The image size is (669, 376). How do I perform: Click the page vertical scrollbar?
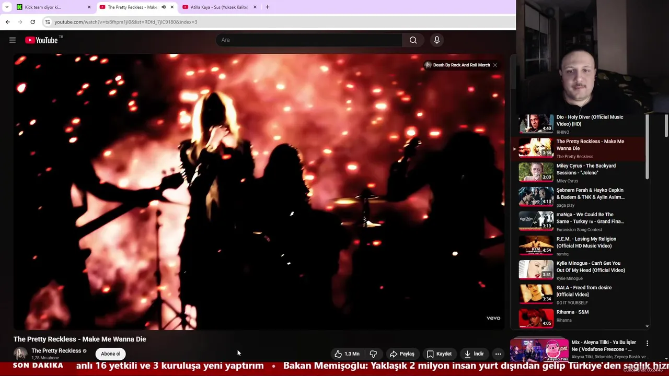666,126
